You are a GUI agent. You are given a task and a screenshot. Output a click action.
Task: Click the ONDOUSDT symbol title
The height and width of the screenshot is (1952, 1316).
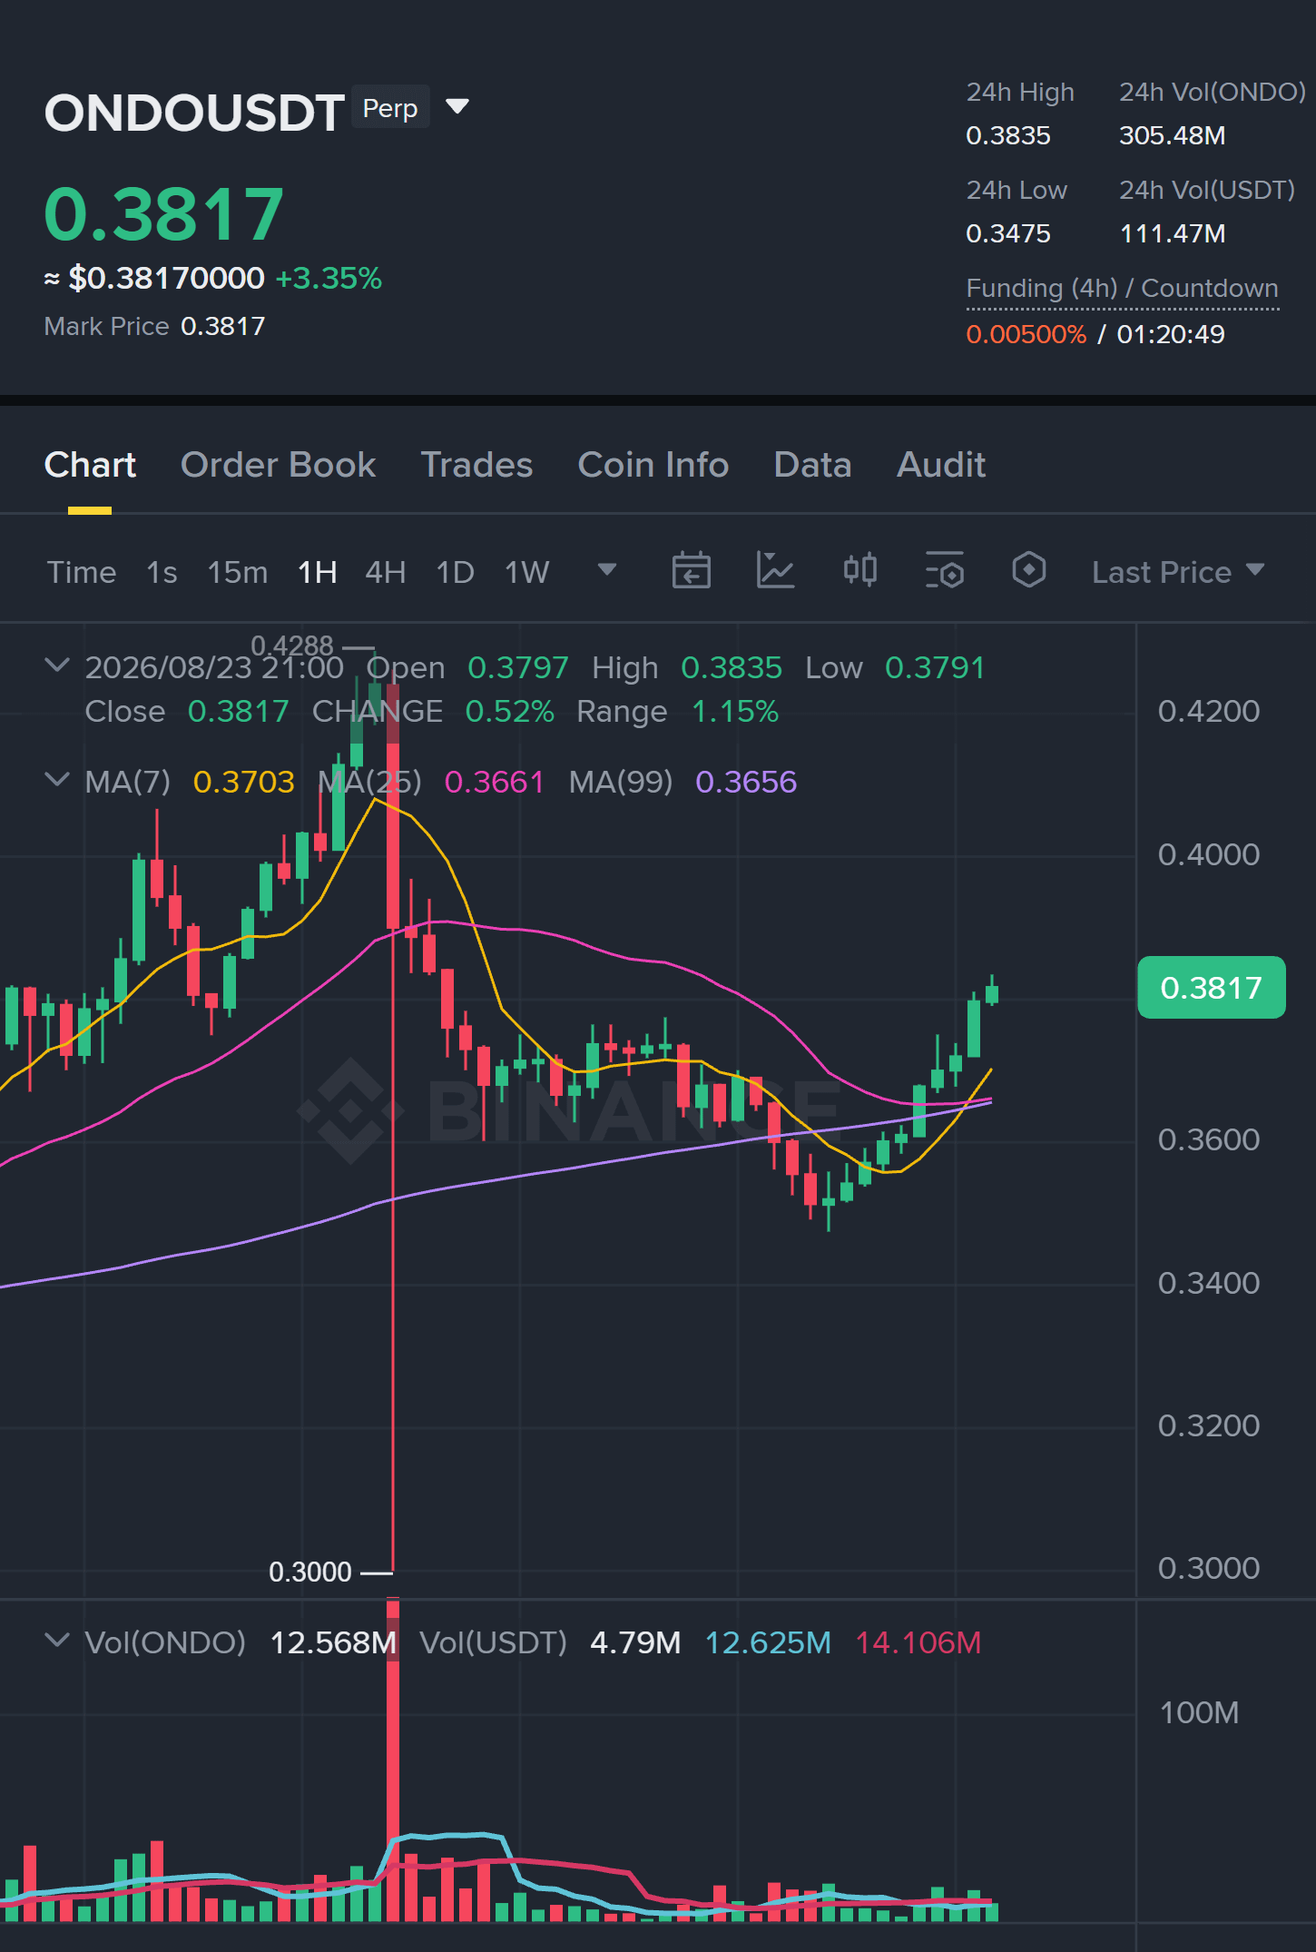194,113
